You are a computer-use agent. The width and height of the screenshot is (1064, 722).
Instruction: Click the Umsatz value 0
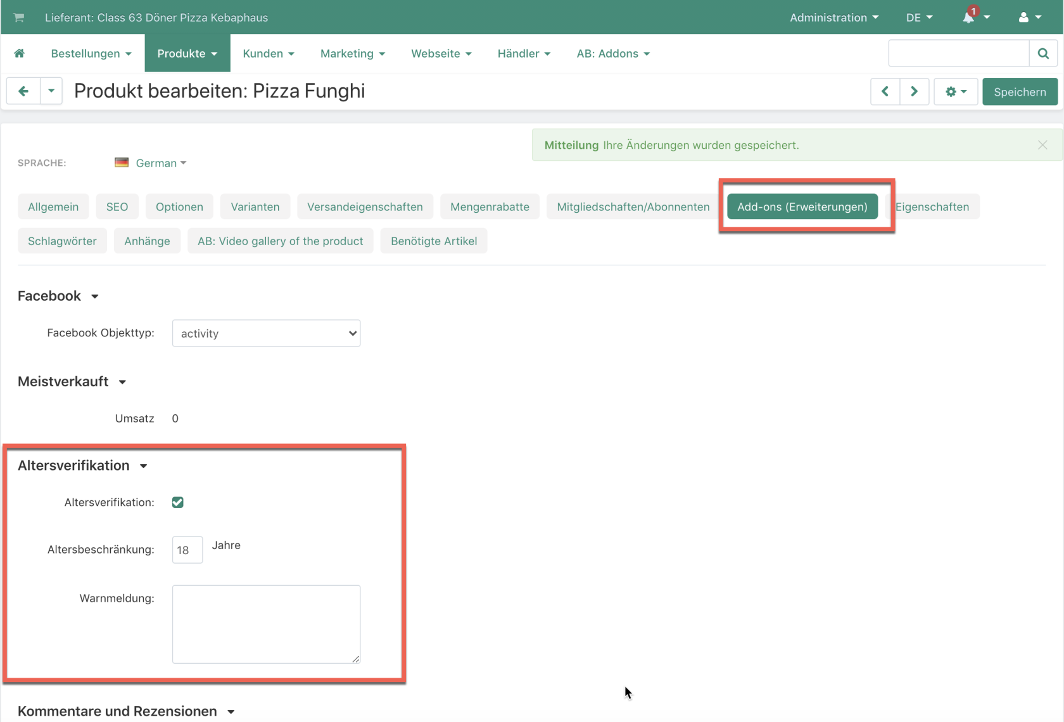pos(175,418)
